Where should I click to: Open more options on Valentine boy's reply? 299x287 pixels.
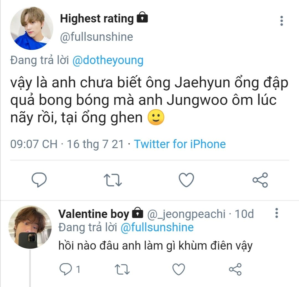pos(276,214)
